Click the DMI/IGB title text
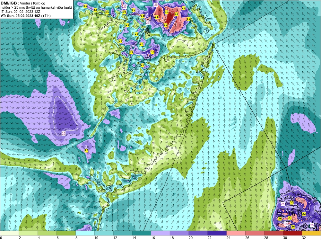Viewport: 321px width, 240px height. pyautogui.click(x=9, y=3)
